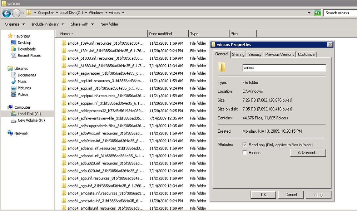Select the amd64_1394.inf.resources folder icon

tap(64, 43)
